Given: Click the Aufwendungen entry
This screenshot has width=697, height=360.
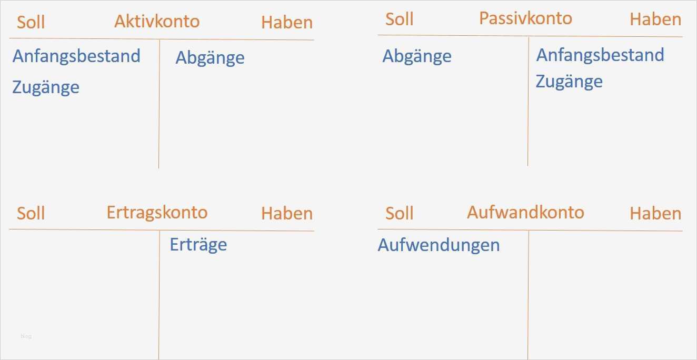Looking at the screenshot, I should 439,245.
